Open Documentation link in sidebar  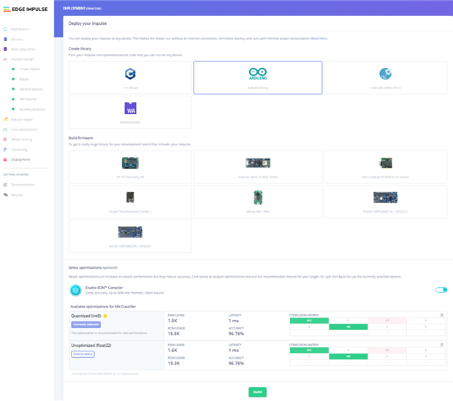pyautogui.click(x=23, y=185)
